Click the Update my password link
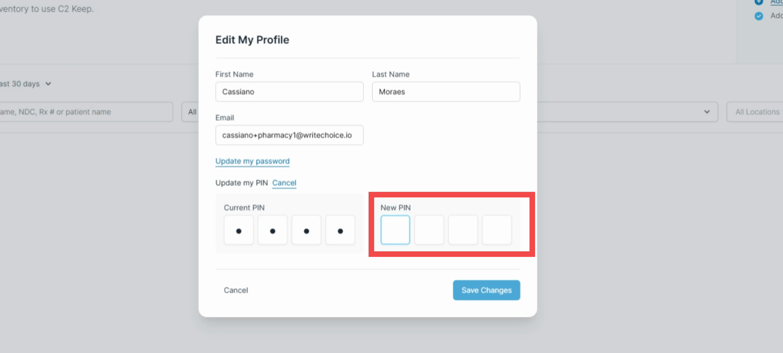Screen dimensions: 783x353 tap(252, 161)
